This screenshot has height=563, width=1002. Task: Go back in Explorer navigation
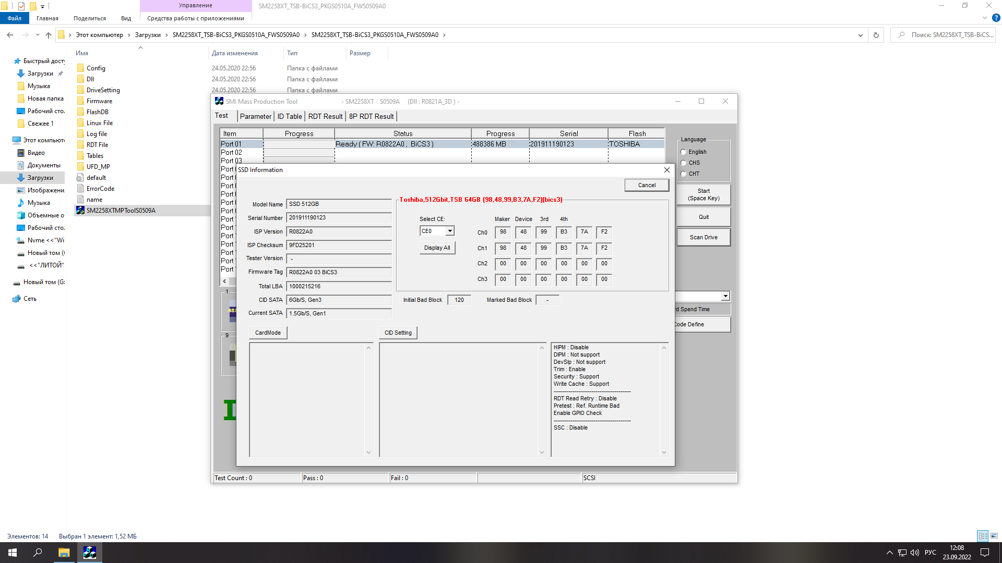click(10, 35)
